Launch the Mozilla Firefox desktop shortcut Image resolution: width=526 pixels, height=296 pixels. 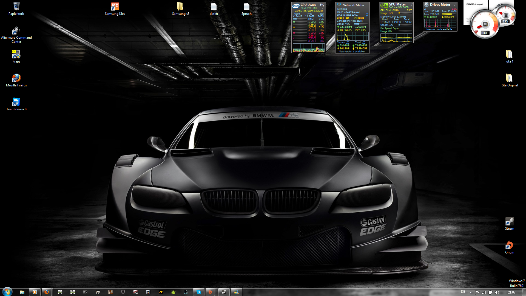[16, 80]
